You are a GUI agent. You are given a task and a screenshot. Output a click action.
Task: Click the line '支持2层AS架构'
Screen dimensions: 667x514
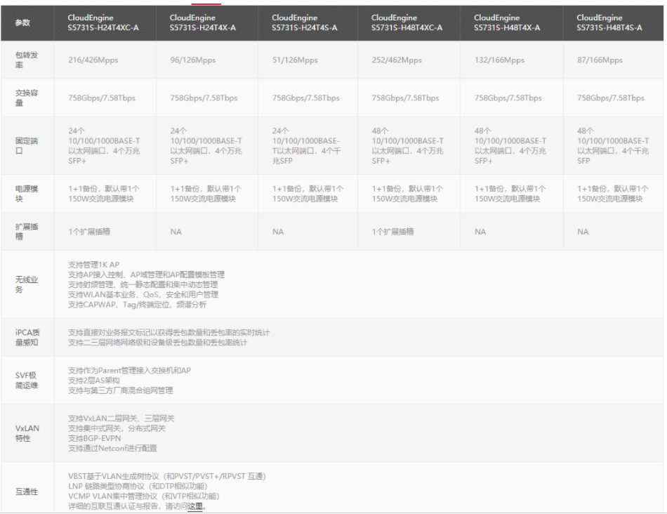click(93, 380)
